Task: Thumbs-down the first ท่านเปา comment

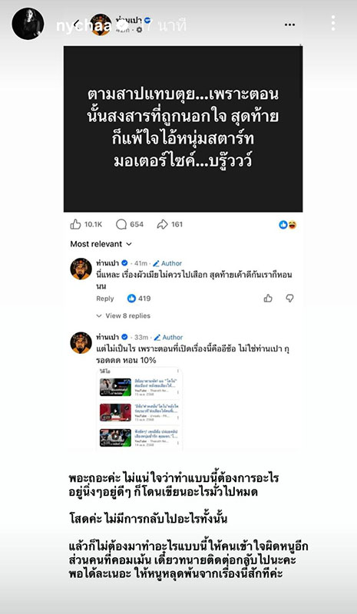Action: [289, 299]
